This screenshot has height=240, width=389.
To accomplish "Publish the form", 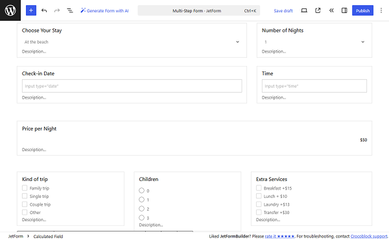I will point(362,10).
